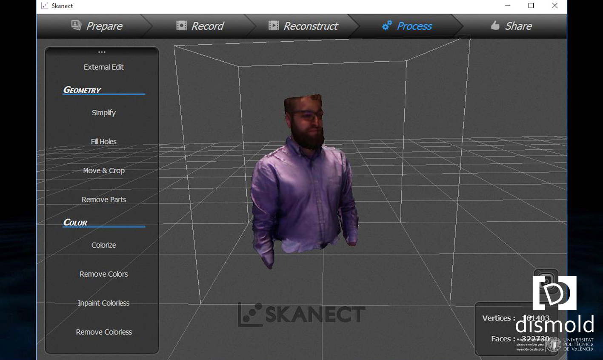This screenshot has height=360, width=603.
Task: Select Remove Parts
Action: tap(103, 200)
